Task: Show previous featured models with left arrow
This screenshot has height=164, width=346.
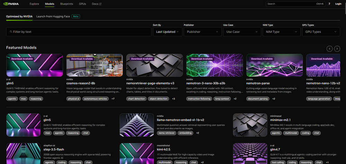Action: 329,49
